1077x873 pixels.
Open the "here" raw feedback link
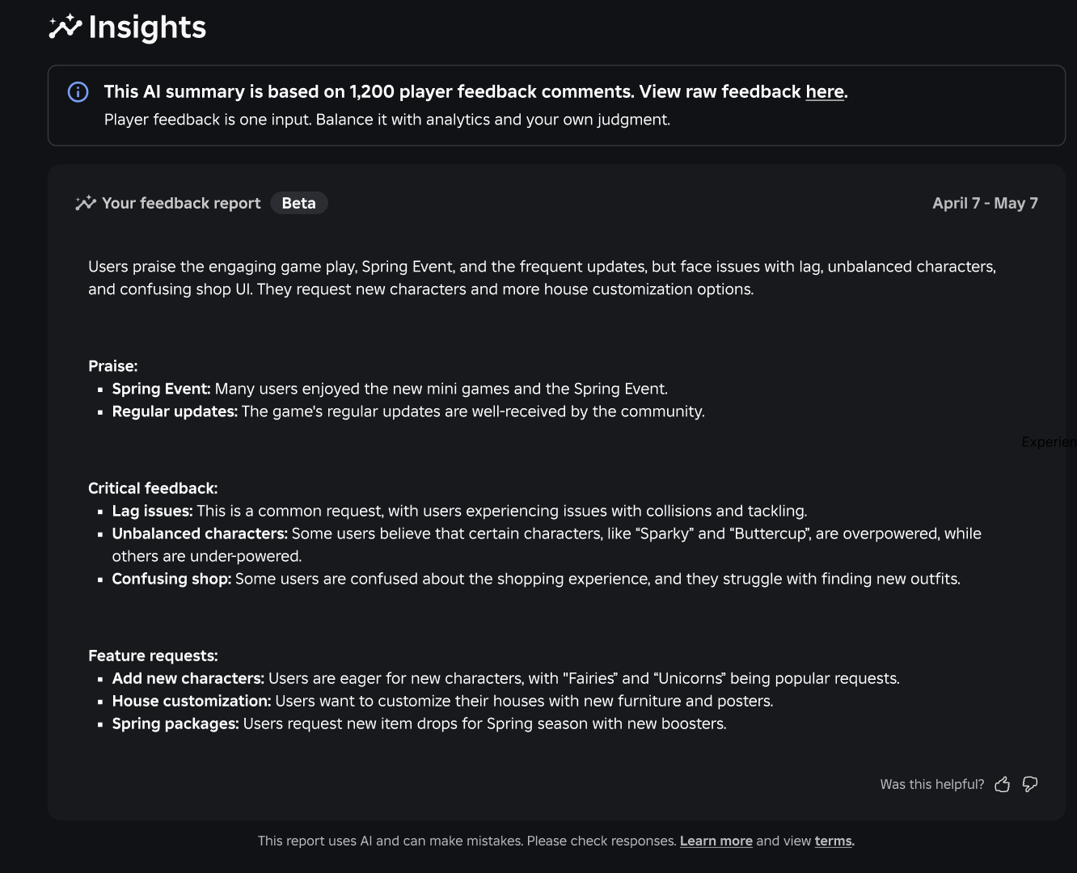(823, 91)
